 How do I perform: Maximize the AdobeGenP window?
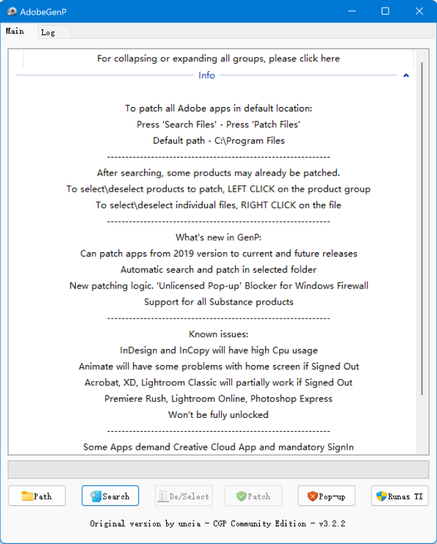(385, 11)
